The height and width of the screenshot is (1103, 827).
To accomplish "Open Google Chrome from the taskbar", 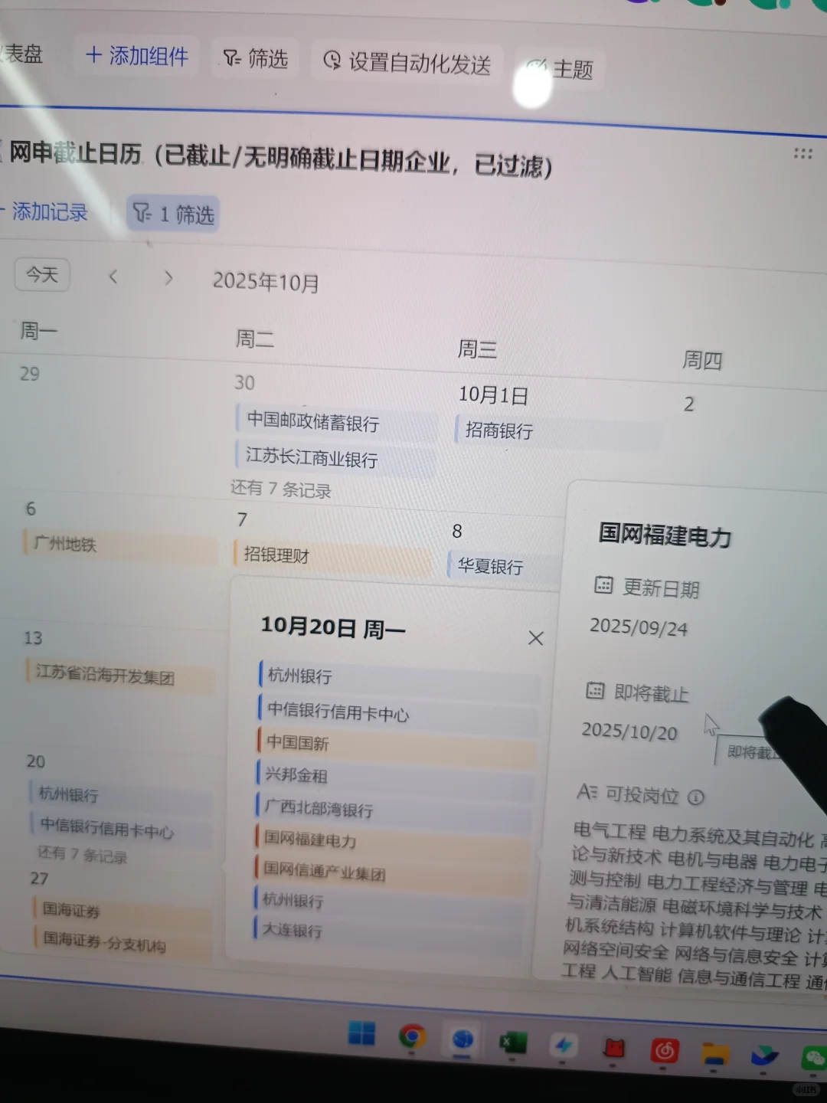I will tap(412, 1037).
